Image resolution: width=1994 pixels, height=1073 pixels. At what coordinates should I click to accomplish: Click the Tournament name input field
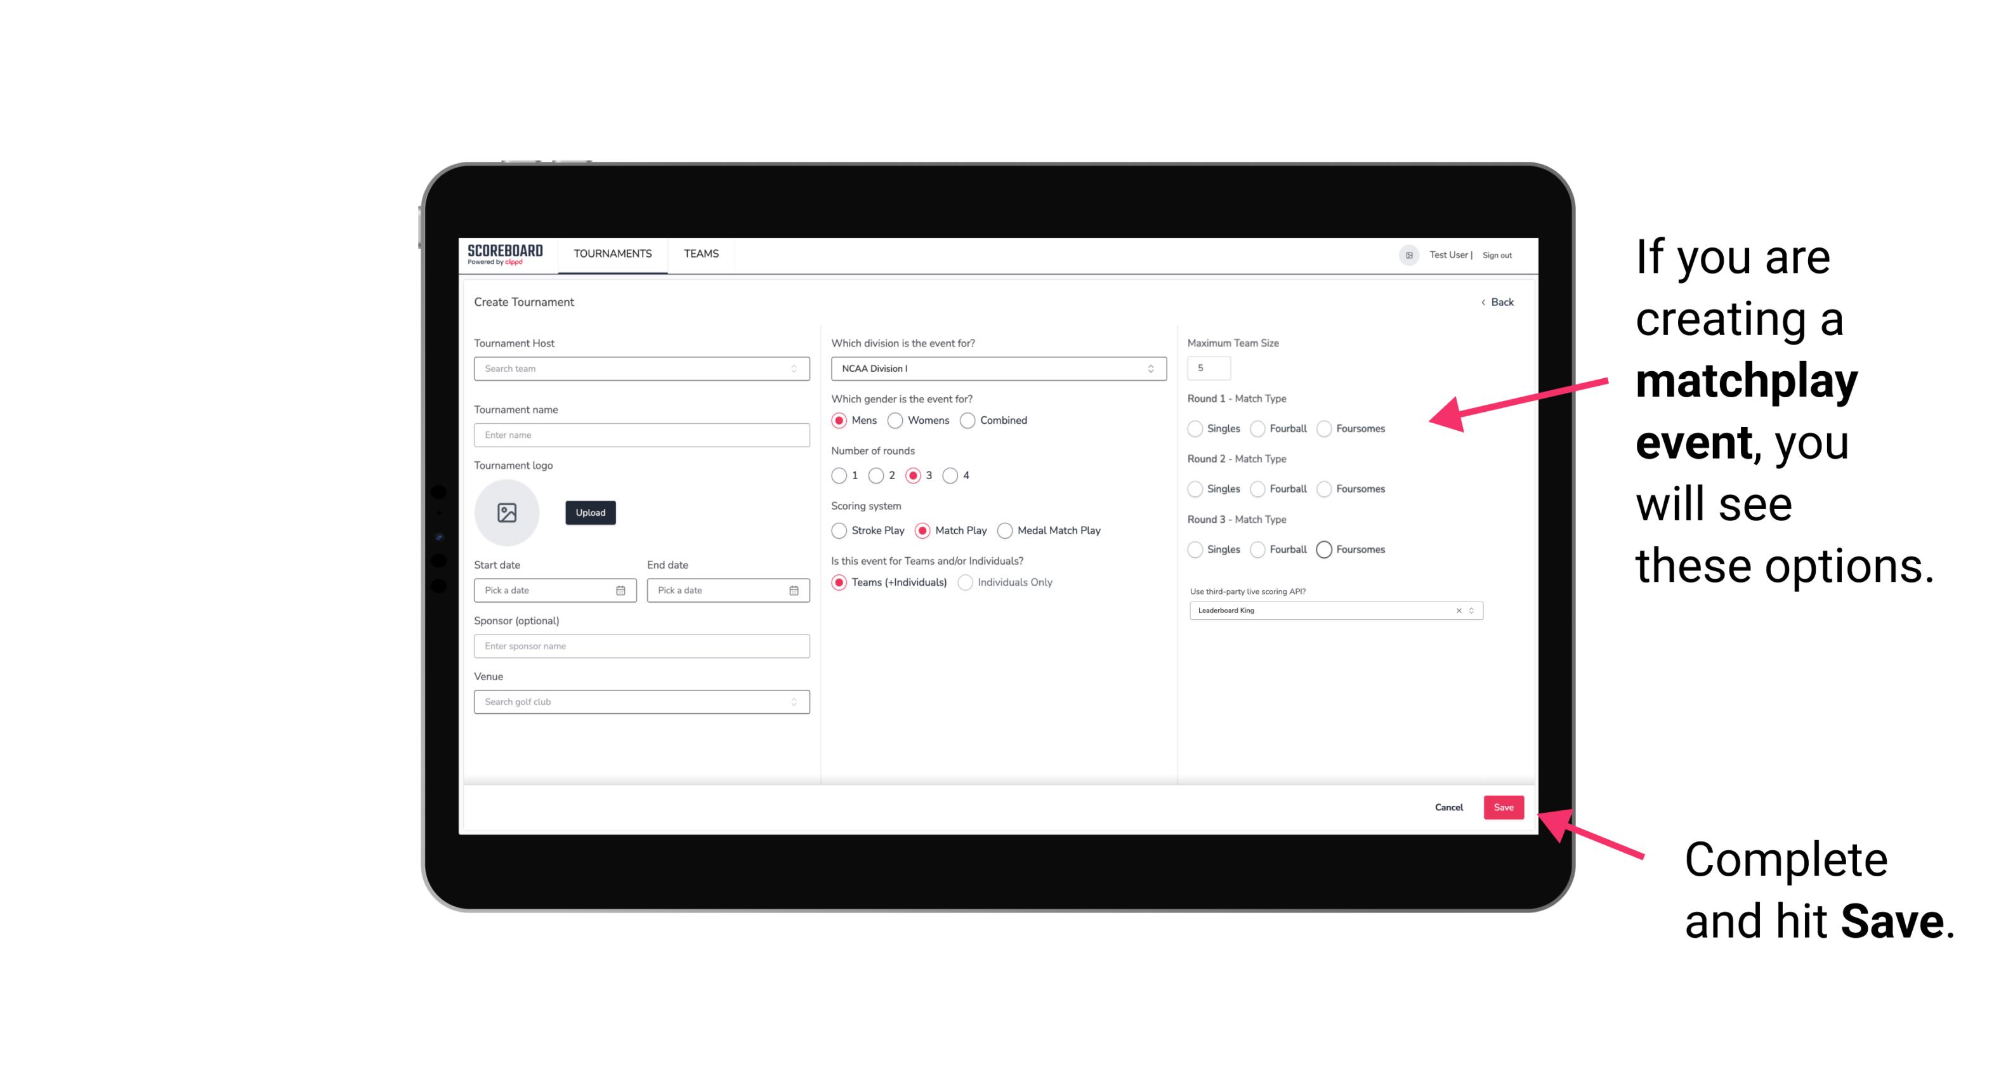tap(642, 435)
